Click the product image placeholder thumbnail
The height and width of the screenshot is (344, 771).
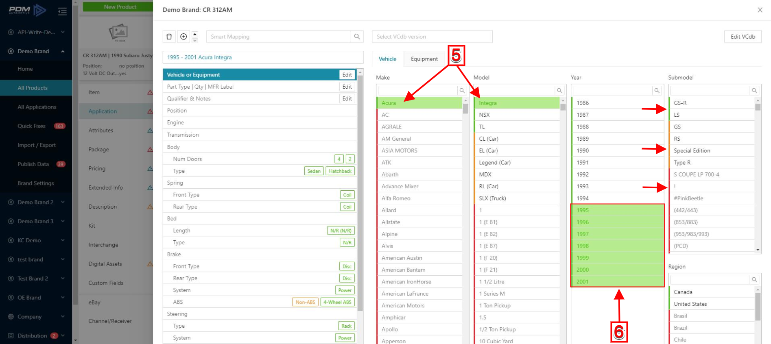coord(119,32)
